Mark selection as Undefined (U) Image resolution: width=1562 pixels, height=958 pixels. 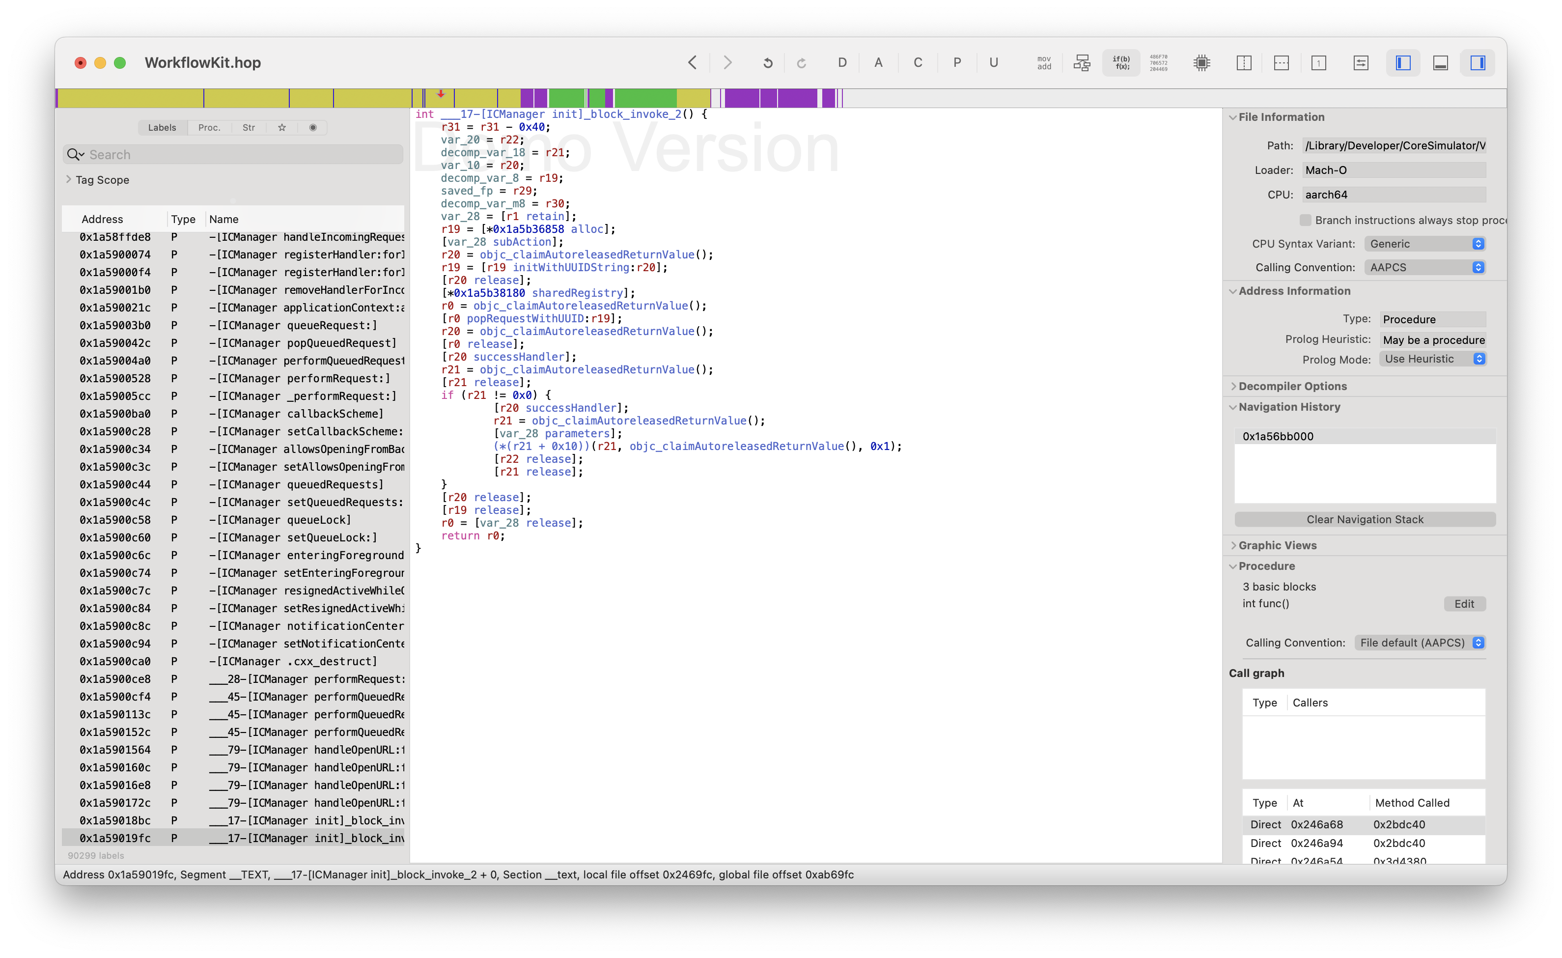993,62
